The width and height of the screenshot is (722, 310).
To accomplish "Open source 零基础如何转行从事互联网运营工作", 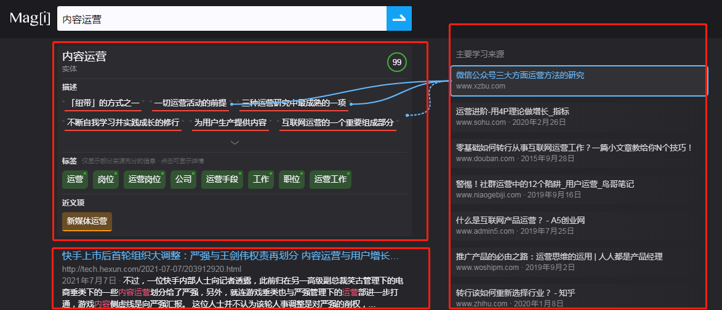I will 574,148.
